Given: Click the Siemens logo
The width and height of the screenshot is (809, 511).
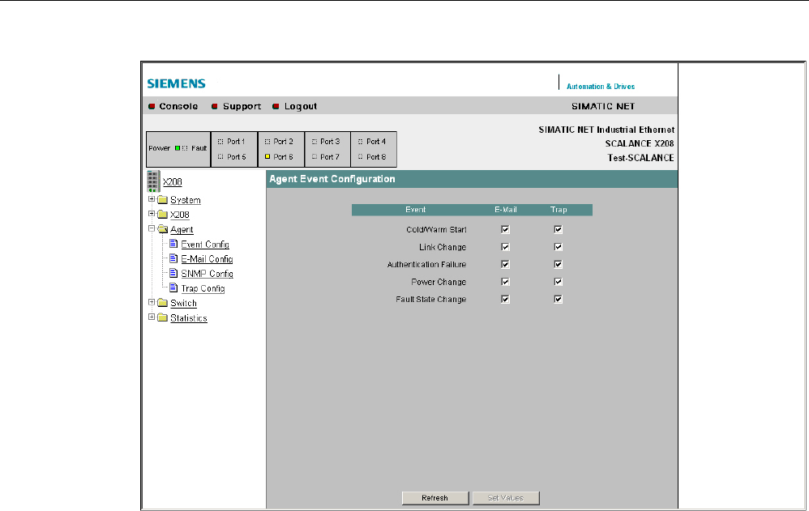Looking at the screenshot, I should click(177, 83).
